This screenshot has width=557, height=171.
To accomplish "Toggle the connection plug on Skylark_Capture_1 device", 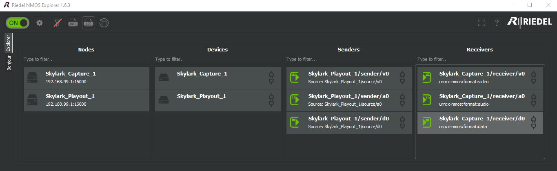I will pos(271,78).
